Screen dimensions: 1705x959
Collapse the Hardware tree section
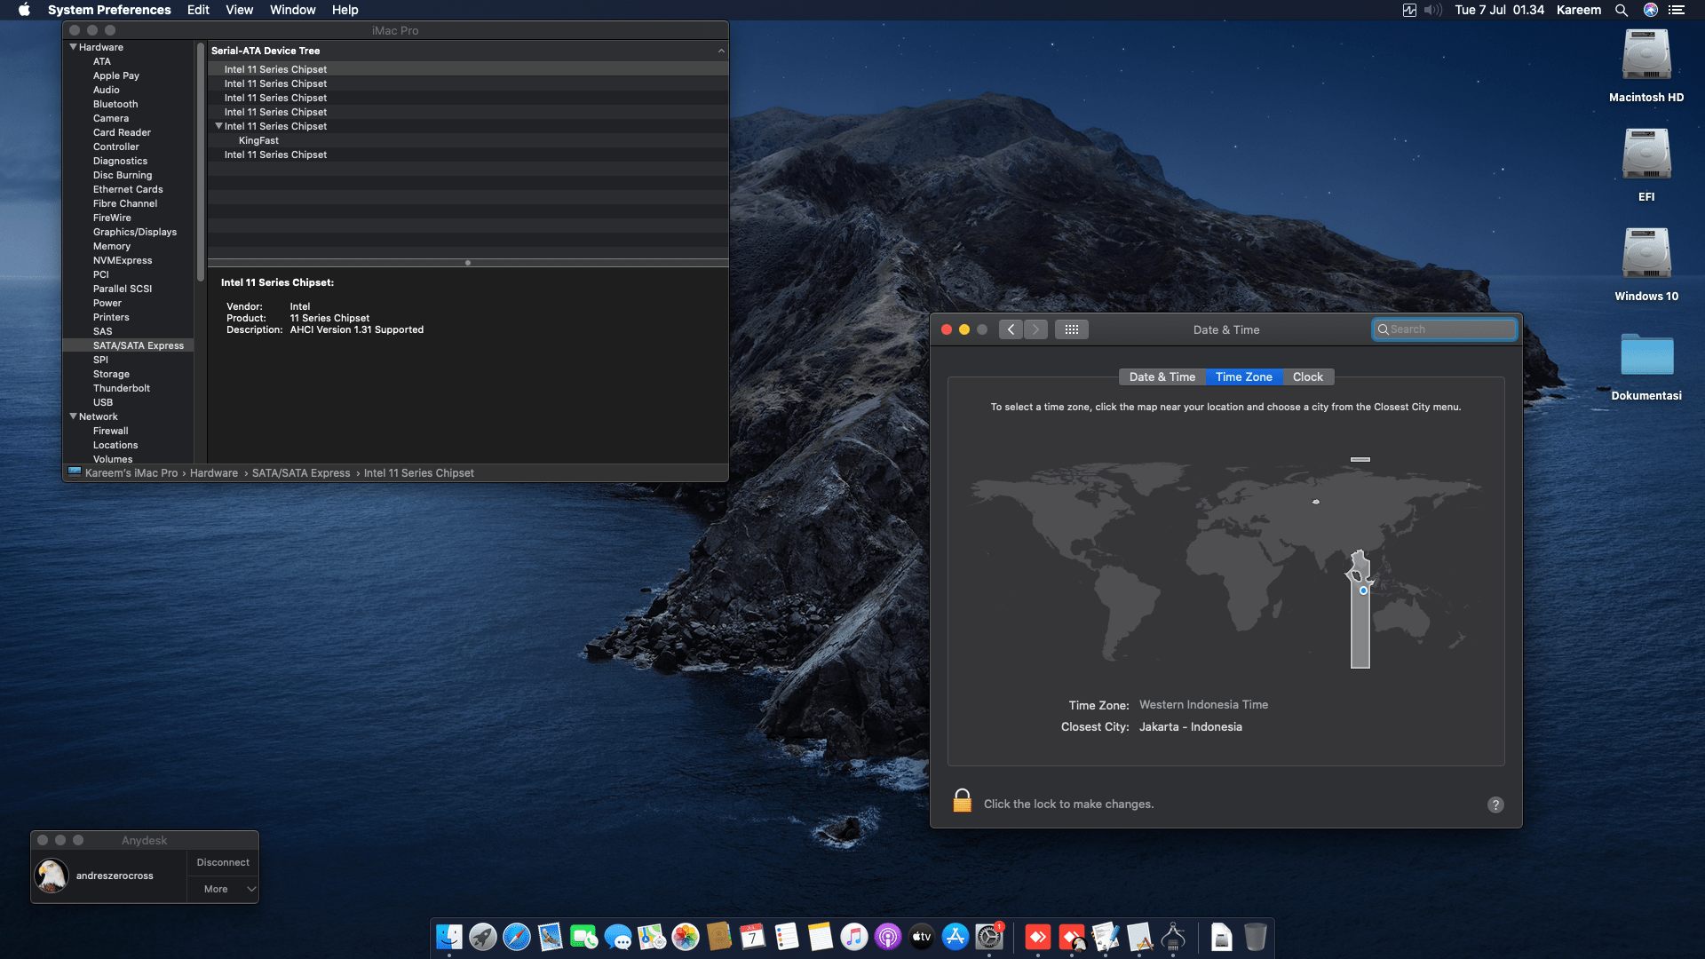click(x=74, y=47)
